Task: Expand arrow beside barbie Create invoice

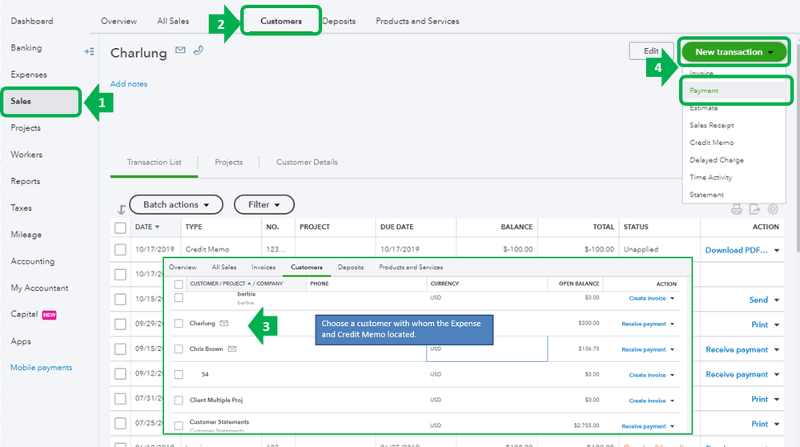Action: (x=673, y=298)
